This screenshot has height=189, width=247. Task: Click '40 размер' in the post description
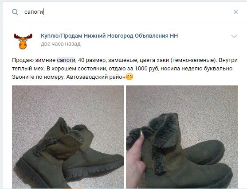pyautogui.click(x=92, y=60)
